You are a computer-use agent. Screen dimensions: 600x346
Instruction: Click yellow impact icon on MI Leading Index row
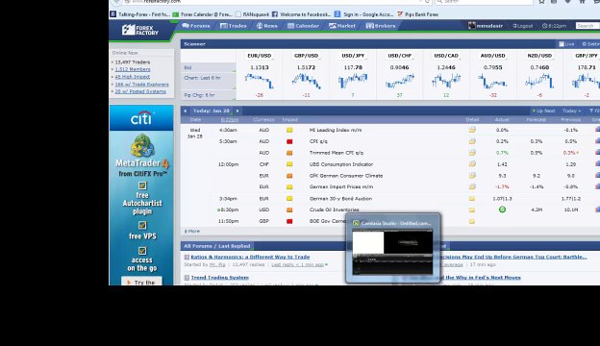(289, 130)
